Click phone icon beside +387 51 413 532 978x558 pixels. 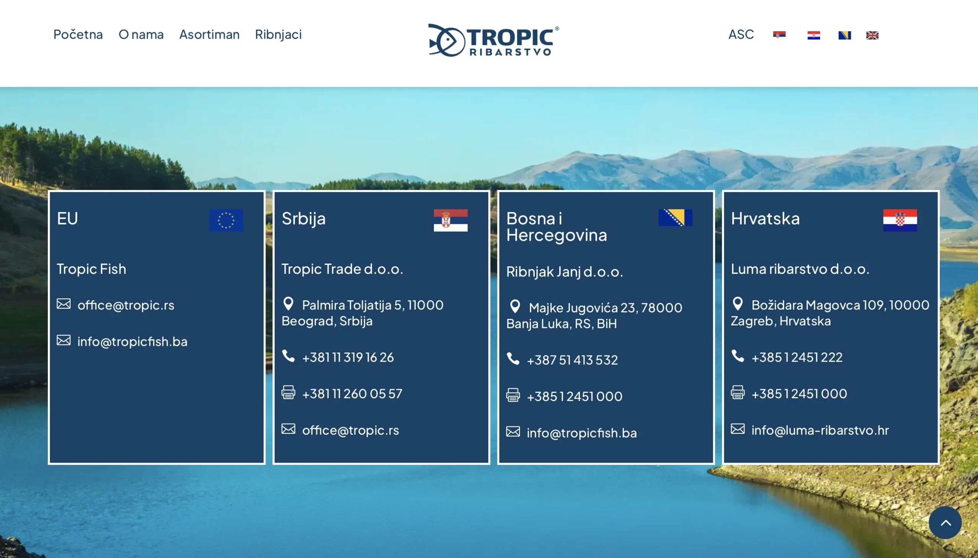click(x=513, y=359)
